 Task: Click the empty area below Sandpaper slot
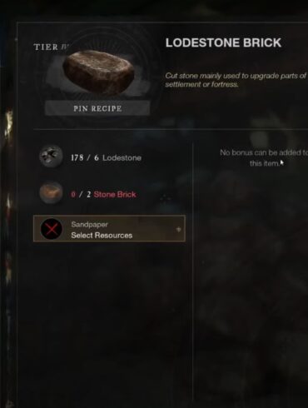109,319
